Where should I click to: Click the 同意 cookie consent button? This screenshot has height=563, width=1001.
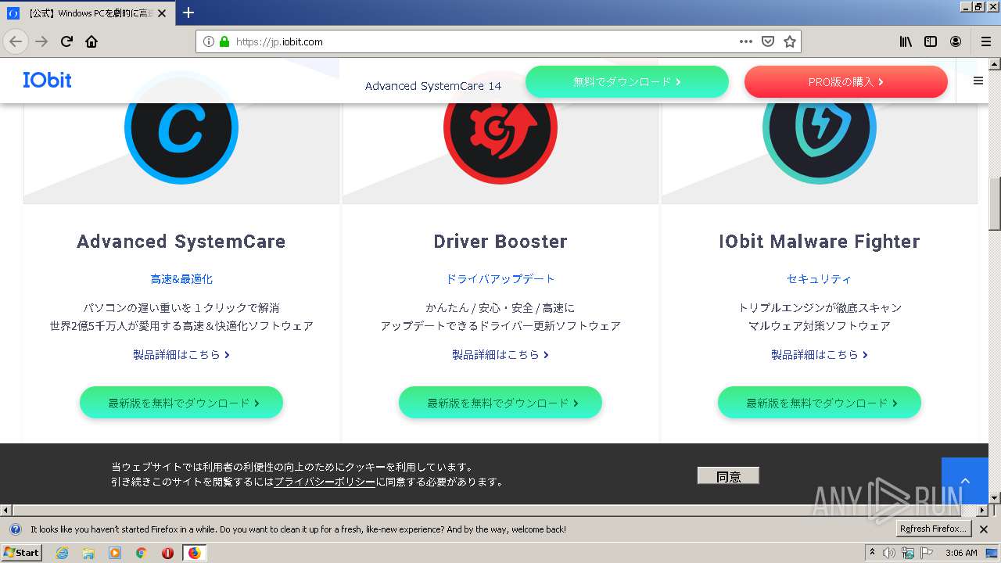click(728, 475)
